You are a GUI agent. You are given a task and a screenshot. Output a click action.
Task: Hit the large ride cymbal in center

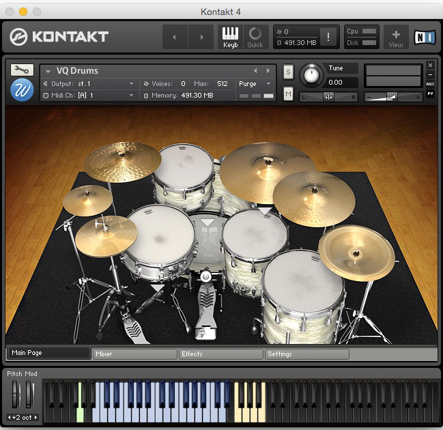(264, 172)
